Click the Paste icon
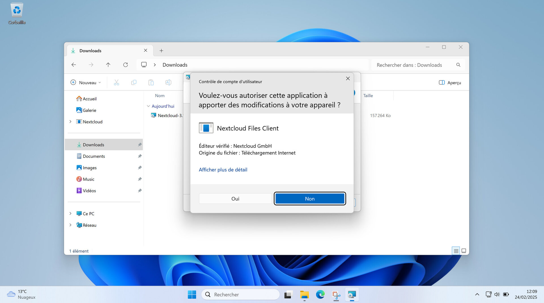The image size is (544, 303). pos(151,82)
